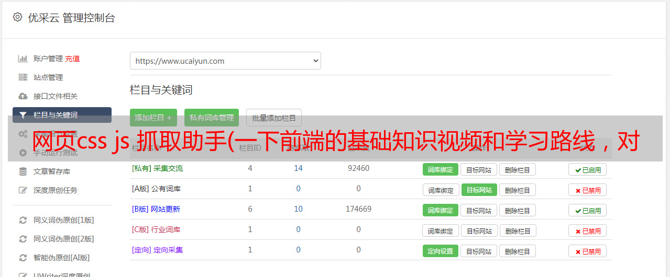Click the 174669 value cell
This screenshot has width=670, height=277.
[358, 209]
